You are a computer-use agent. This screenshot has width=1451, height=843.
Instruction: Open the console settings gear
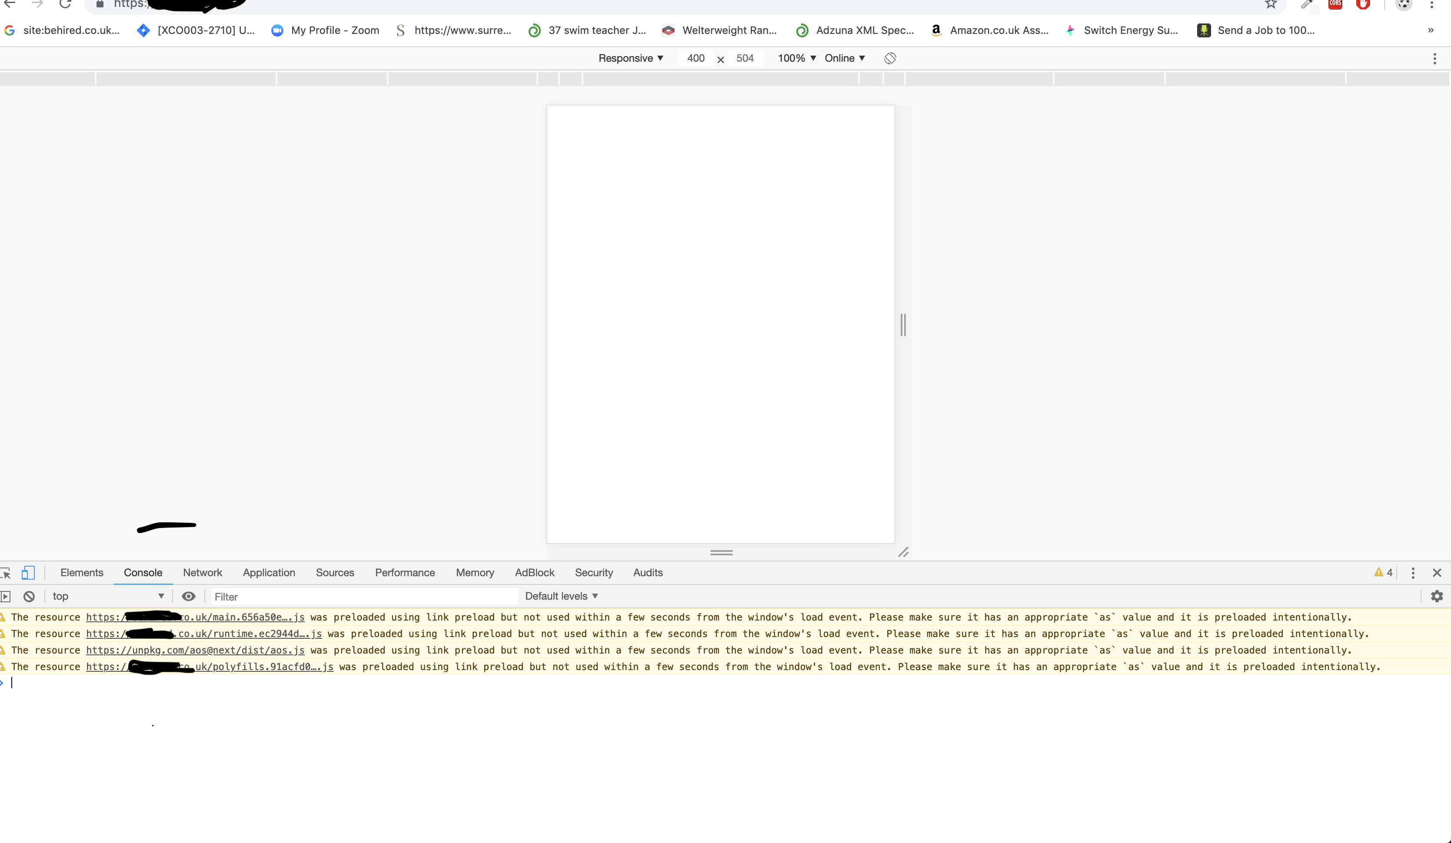coord(1437,597)
